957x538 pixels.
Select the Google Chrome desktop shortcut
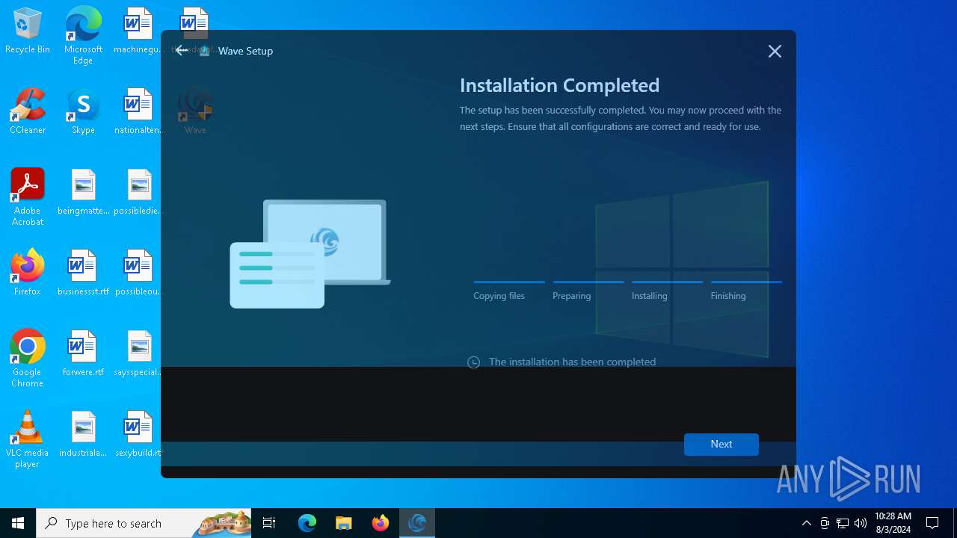point(28,359)
